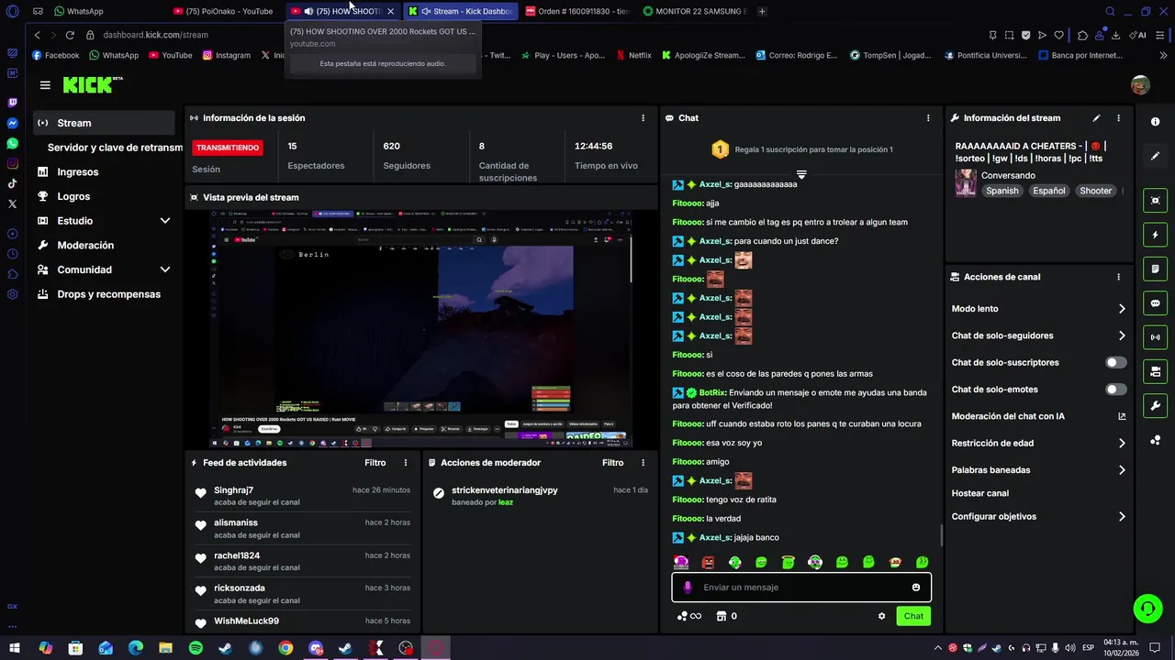The image size is (1175, 660).
Task: Click the stream preview icon in right sidebar
Action: coord(1155,201)
